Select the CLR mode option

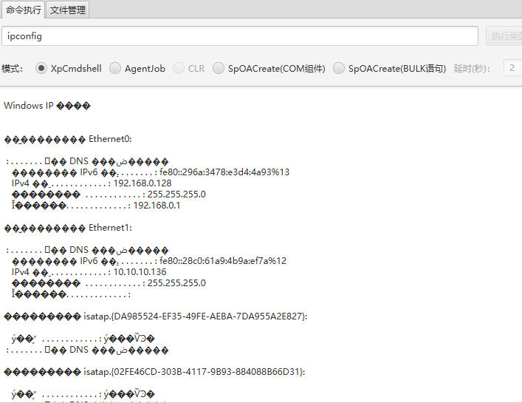[179, 68]
